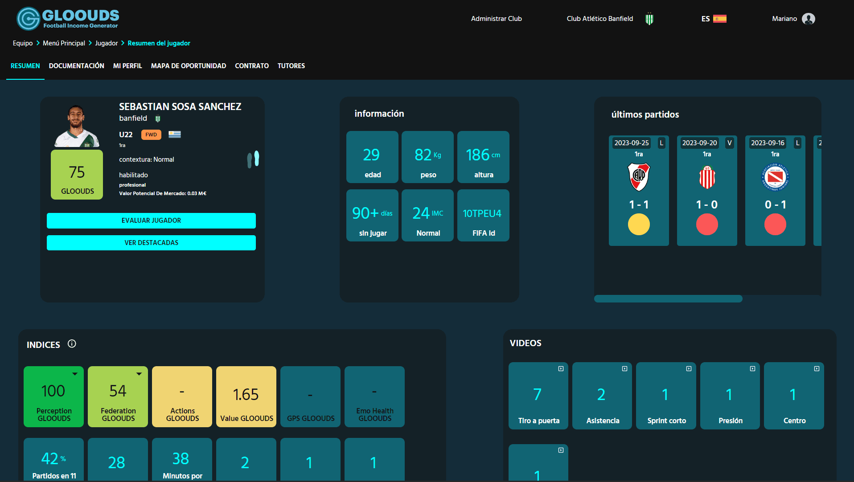The height and width of the screenshot is (482, 854).
Task: Click the footprint preferred-foot icon
Action: (x=253, y=159)
